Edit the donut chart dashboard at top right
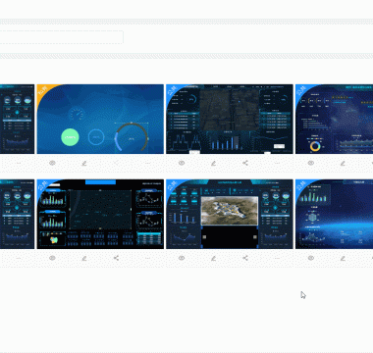Screen dimensions: 373x353 click(343, 163)
